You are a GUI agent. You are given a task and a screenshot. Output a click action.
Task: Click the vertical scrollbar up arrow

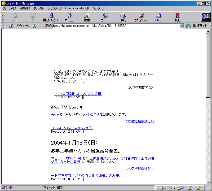click(x=208, y=31)
